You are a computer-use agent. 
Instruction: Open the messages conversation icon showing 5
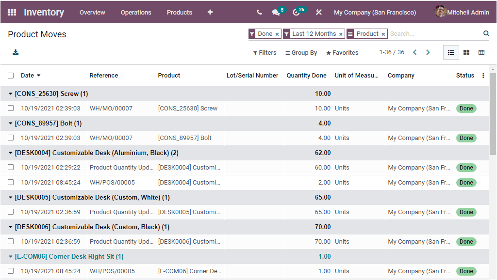coord(276,12)
